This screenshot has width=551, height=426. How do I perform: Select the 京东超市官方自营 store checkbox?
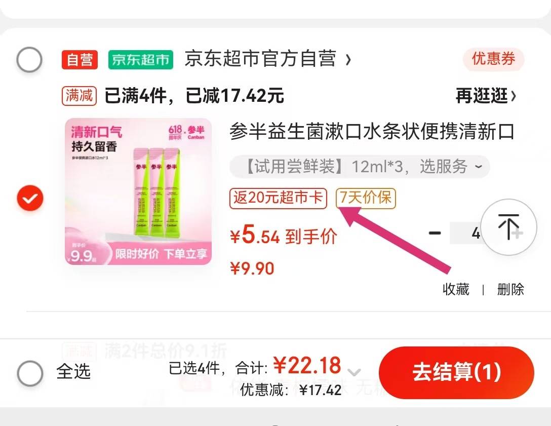(29, 59)
